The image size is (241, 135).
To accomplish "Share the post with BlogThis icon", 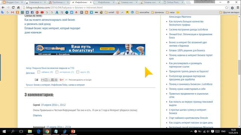I will [46, 80].
